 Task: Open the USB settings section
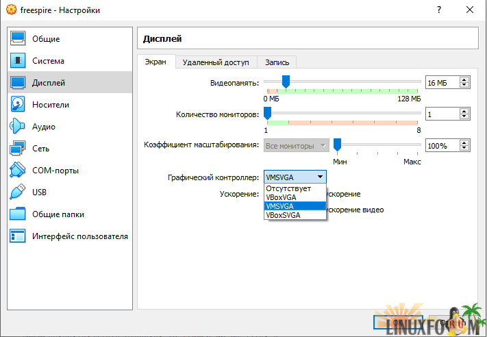point(39,192)
